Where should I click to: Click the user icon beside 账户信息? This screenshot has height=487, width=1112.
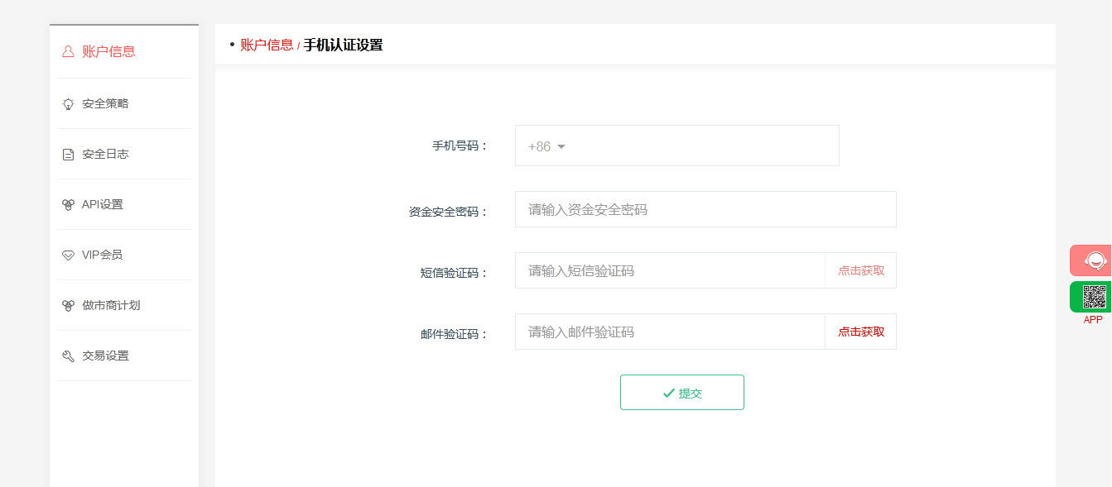click(68, 51)
